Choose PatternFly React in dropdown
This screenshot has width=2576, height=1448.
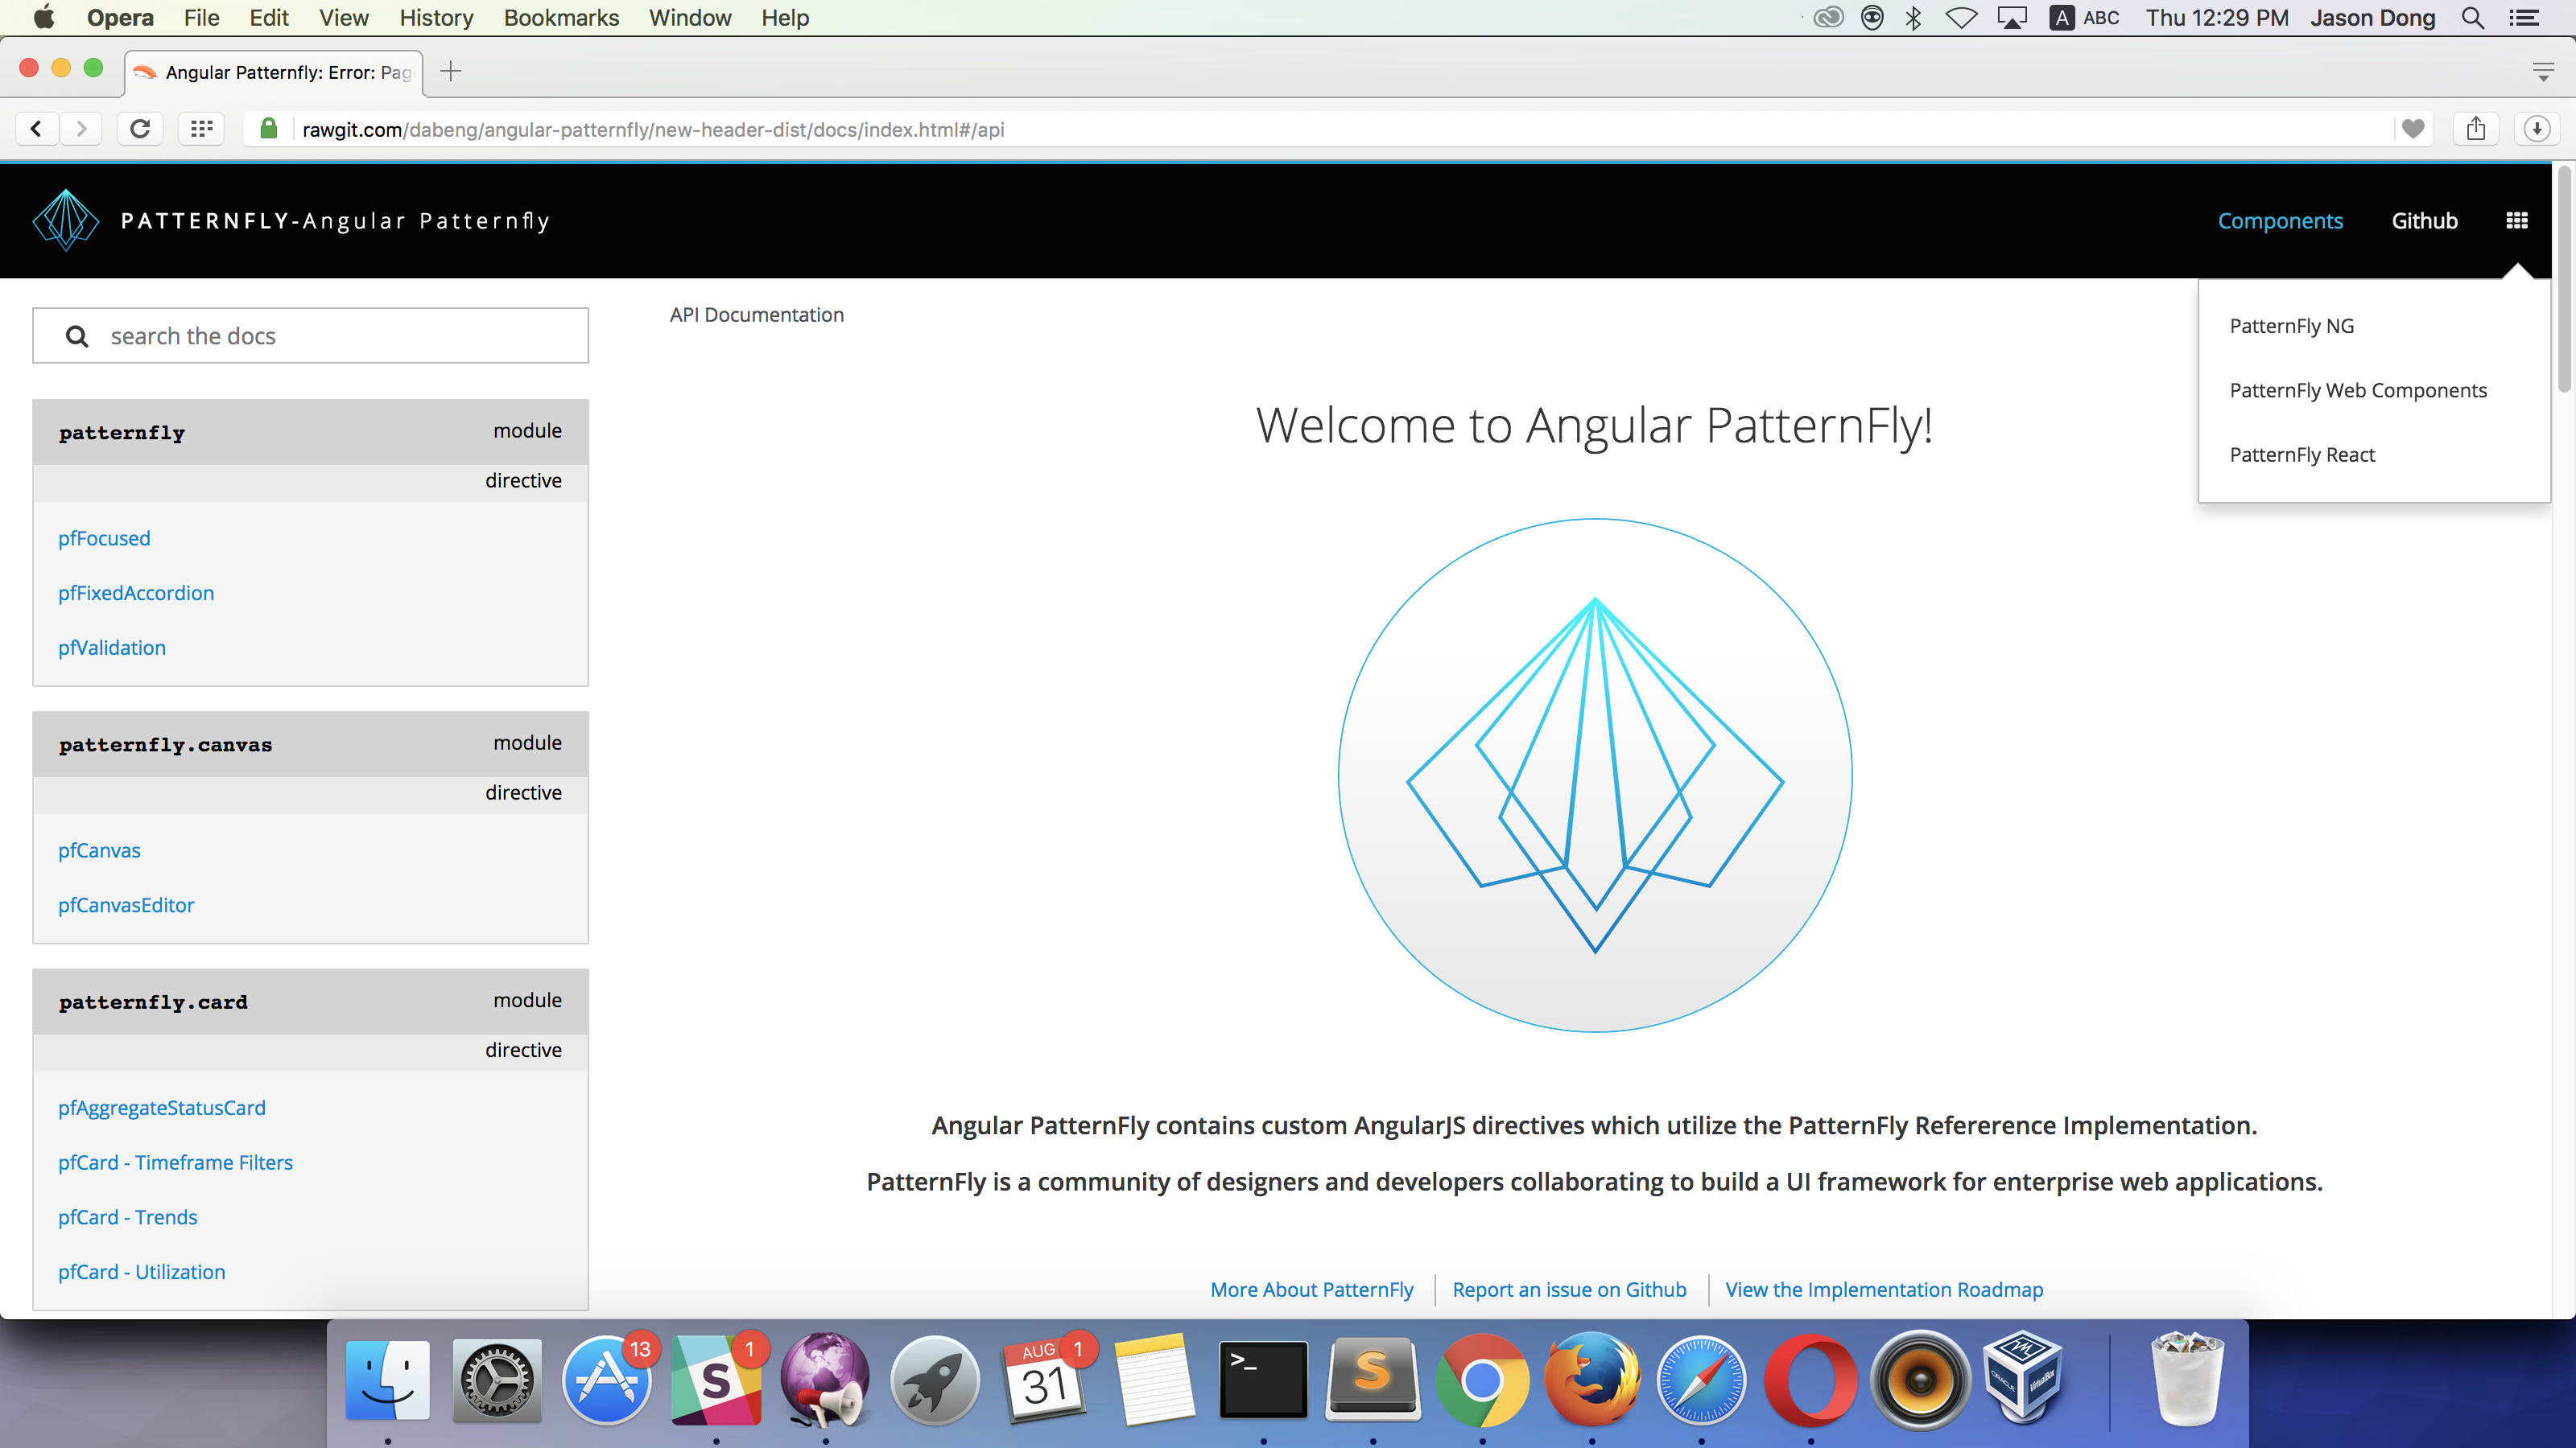point(2302,455)
